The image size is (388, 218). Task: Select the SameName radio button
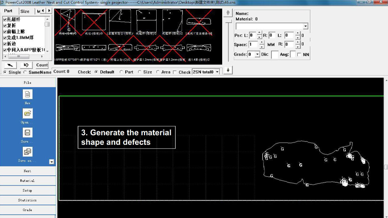click(x=26, y=72)
